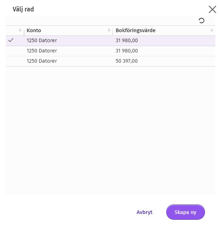Tick the selection cell of the unselected 31 980,00 row
Viewport: 220px width, 229px height.
pos(15,51)
